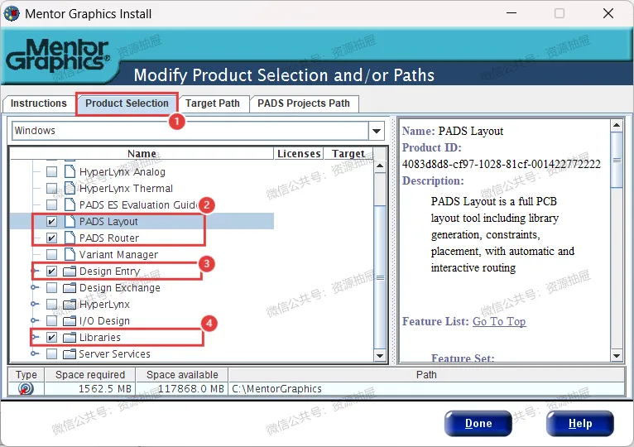Screen dimensions: 634x447
Task: Open the PADS Projects Path tab
Action: coord(304,103)
